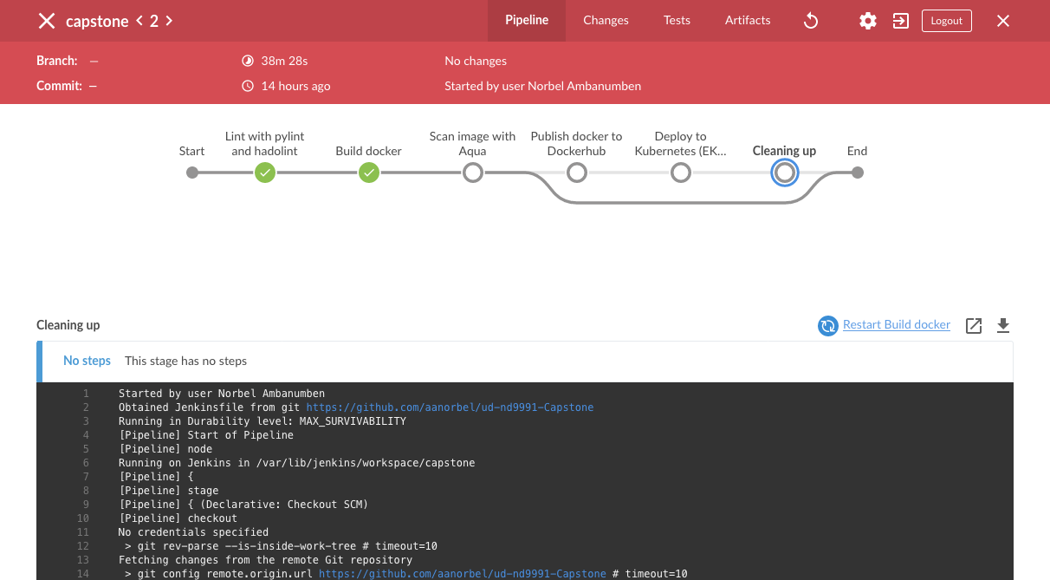Open the GitHub repository link on log line 2

tap(450, 407)
